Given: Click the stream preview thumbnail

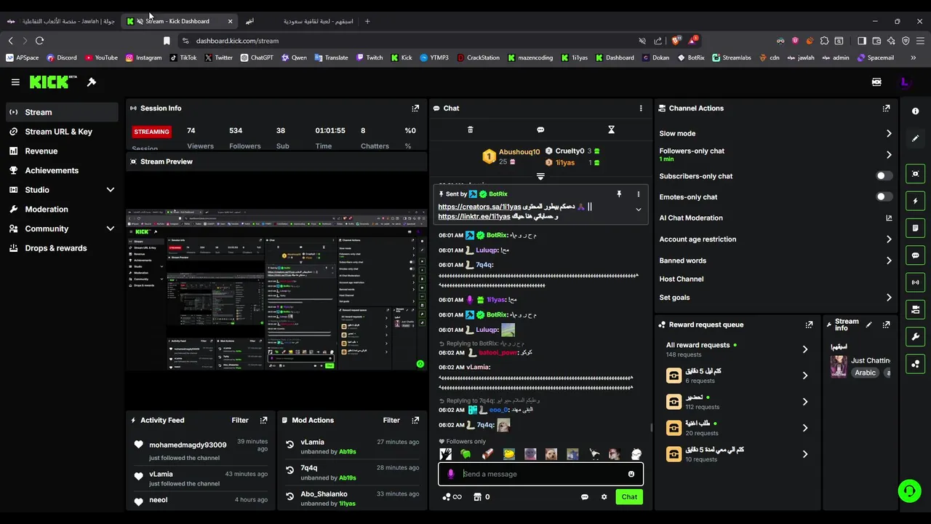Looking at the screenshot, I should coord(276,289).
